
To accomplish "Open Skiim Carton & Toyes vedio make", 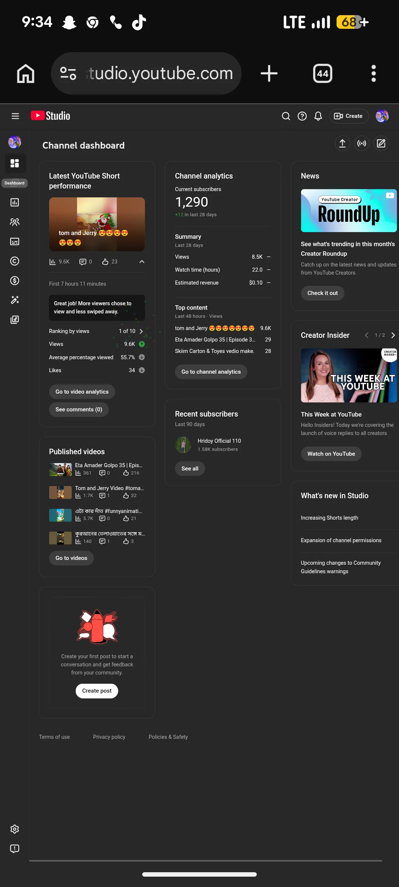I will pyautogui.click(x=223, y=351).
